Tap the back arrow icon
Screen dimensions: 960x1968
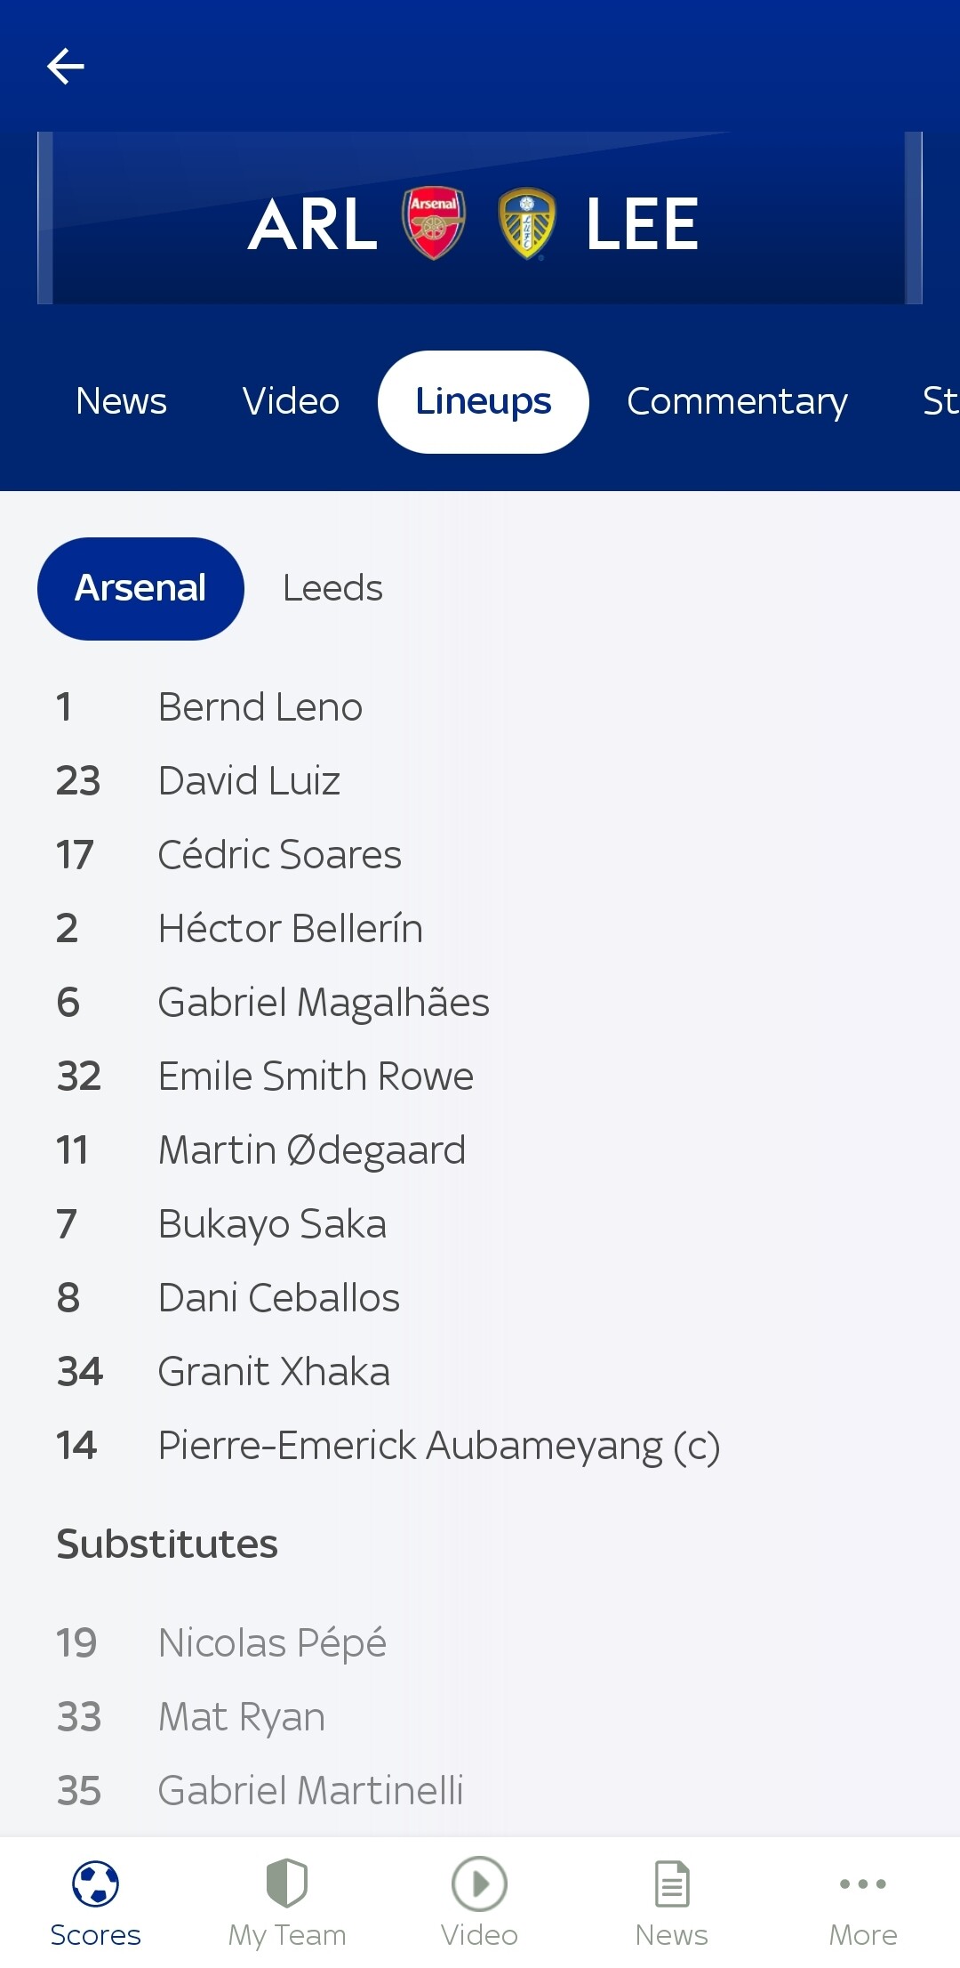[x=66, y=66]
